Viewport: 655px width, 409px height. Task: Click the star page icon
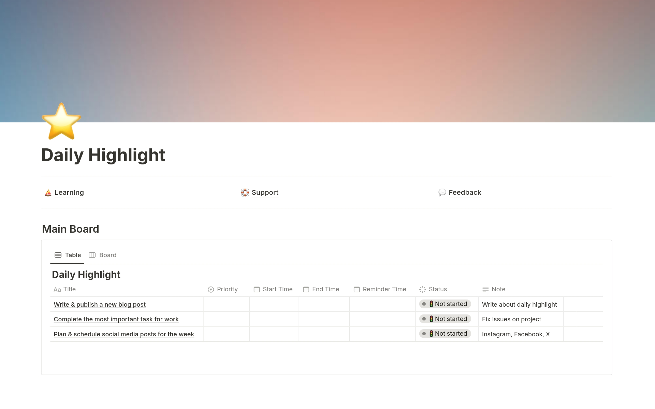click(x=61, y=121)
